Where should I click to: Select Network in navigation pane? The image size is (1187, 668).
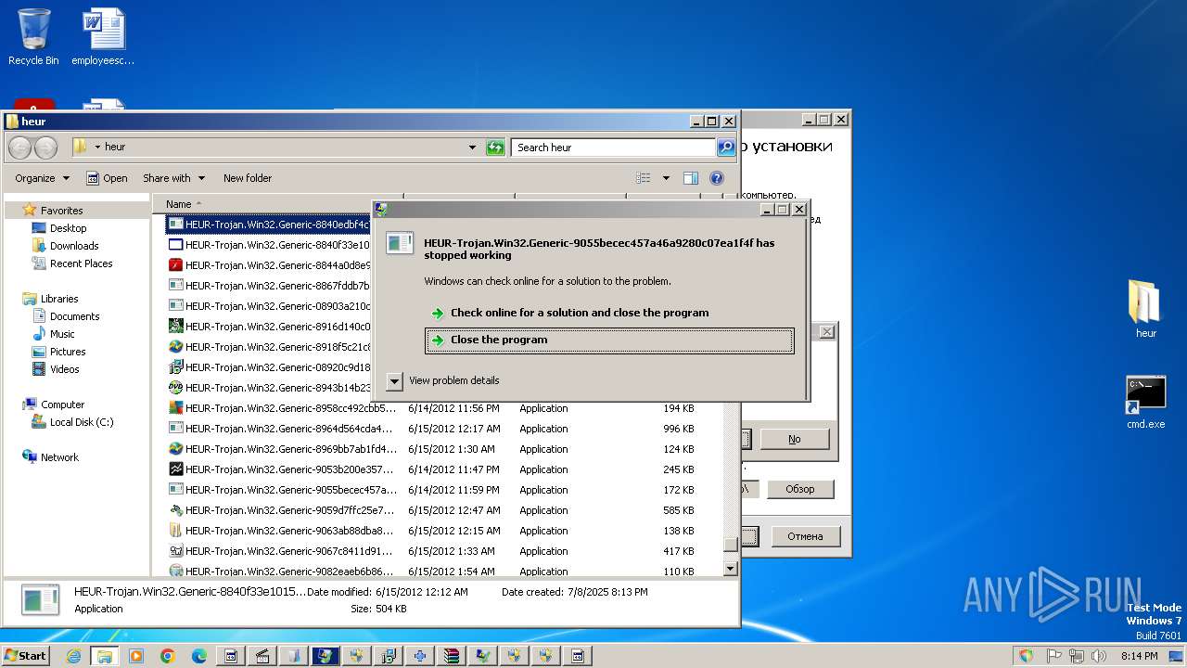(x=59, y=457)
